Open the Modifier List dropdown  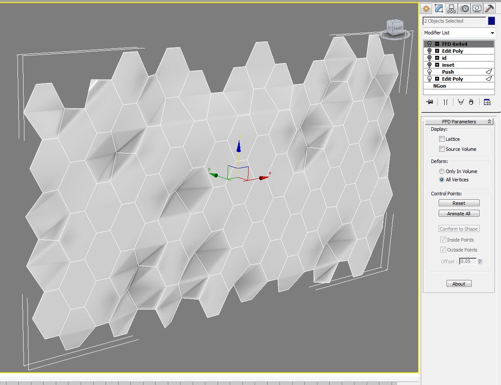click(459, 33)
